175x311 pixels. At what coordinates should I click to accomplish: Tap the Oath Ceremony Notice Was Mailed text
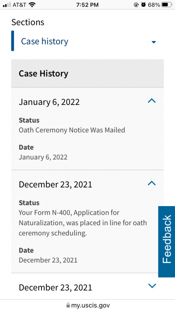point(72,130)
